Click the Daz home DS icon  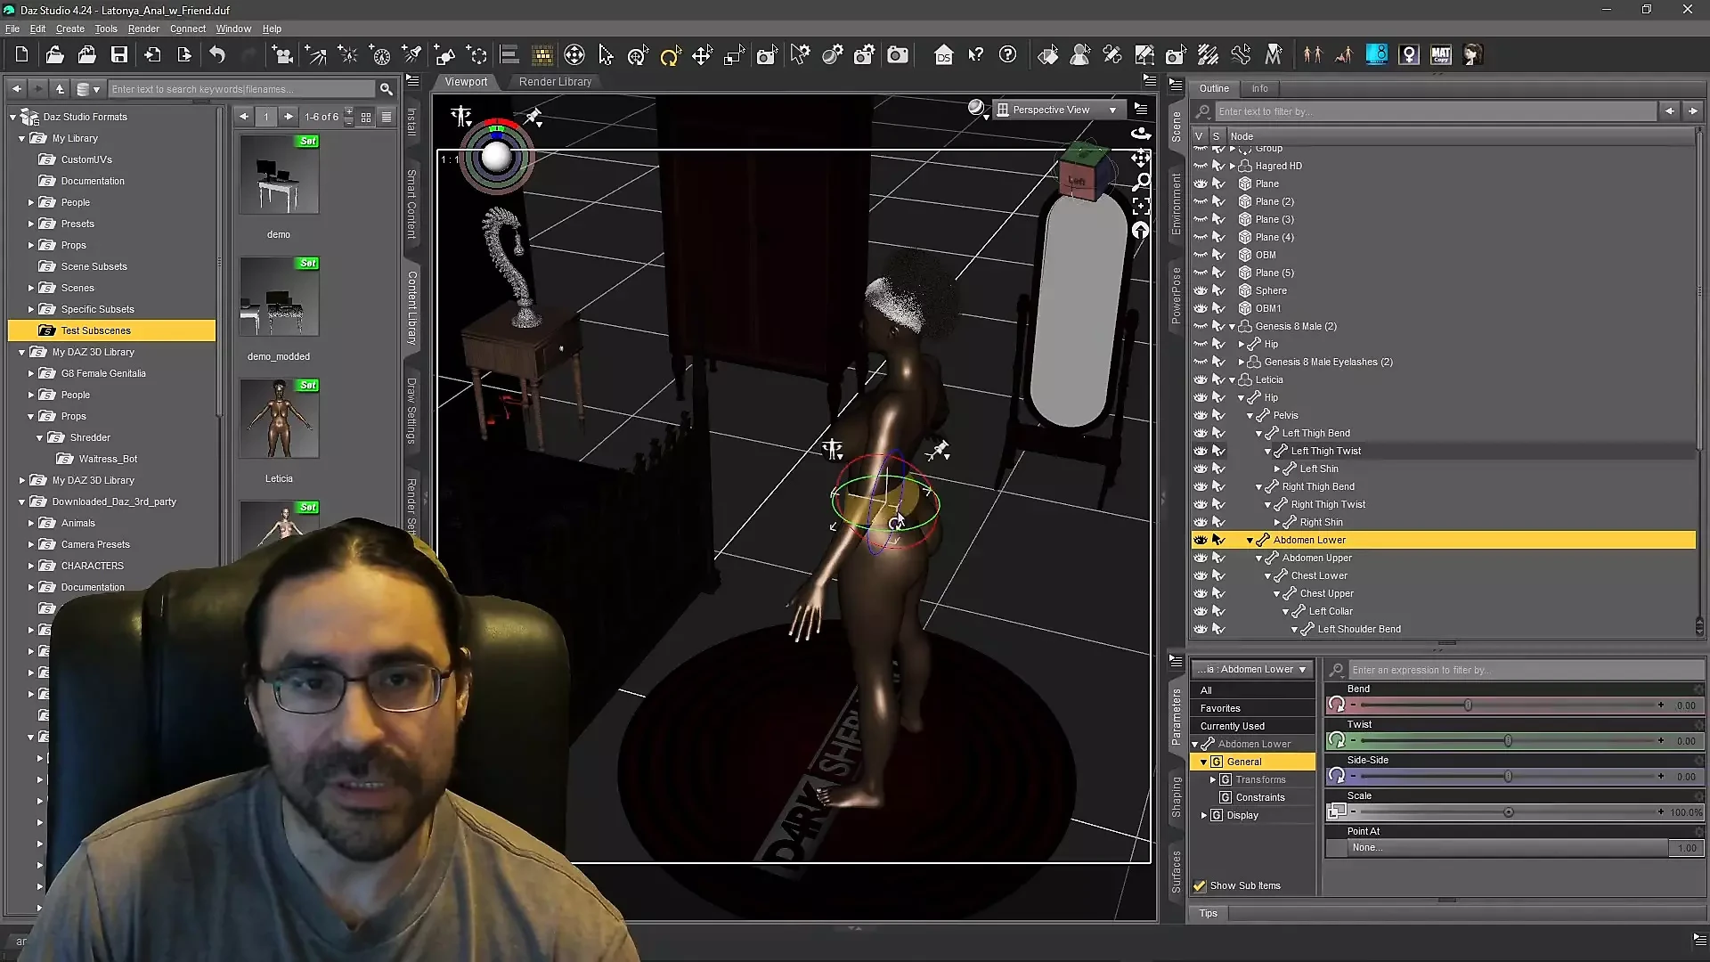[944, 55]
